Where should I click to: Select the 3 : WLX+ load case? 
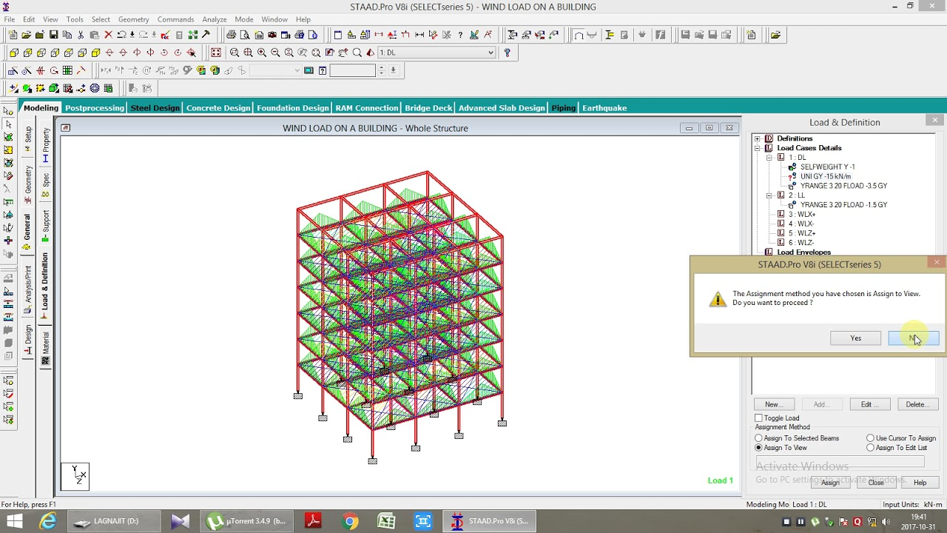pyautogui.click(x=801, y=215)
